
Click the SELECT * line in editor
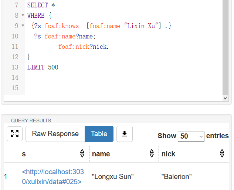tap(37, 5)
